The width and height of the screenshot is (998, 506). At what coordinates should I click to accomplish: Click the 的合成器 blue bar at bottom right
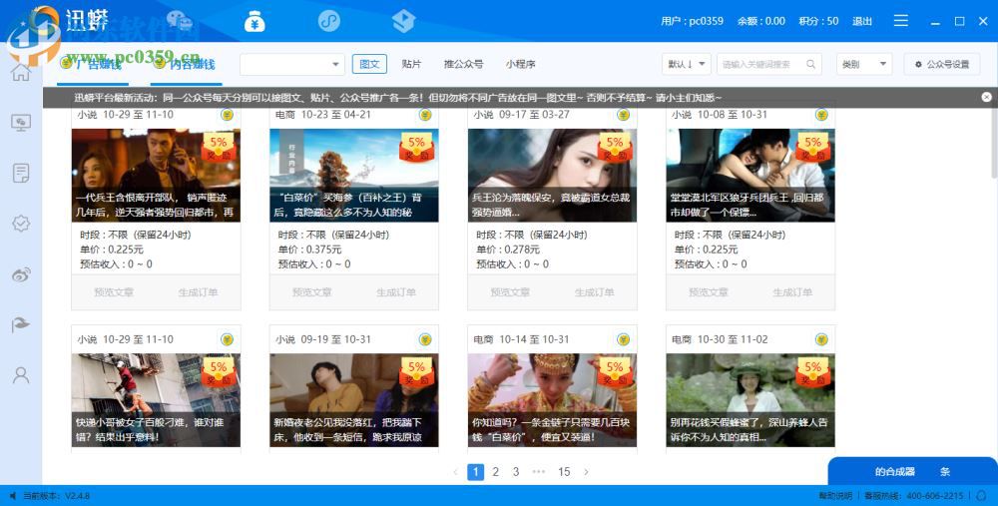tap(913, 472)
